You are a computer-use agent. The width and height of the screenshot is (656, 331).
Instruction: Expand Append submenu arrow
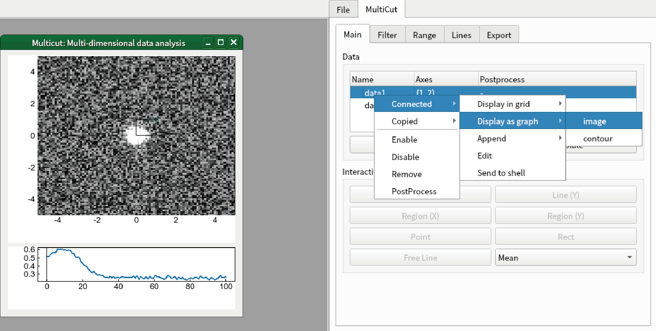click(x=560, y=138)
